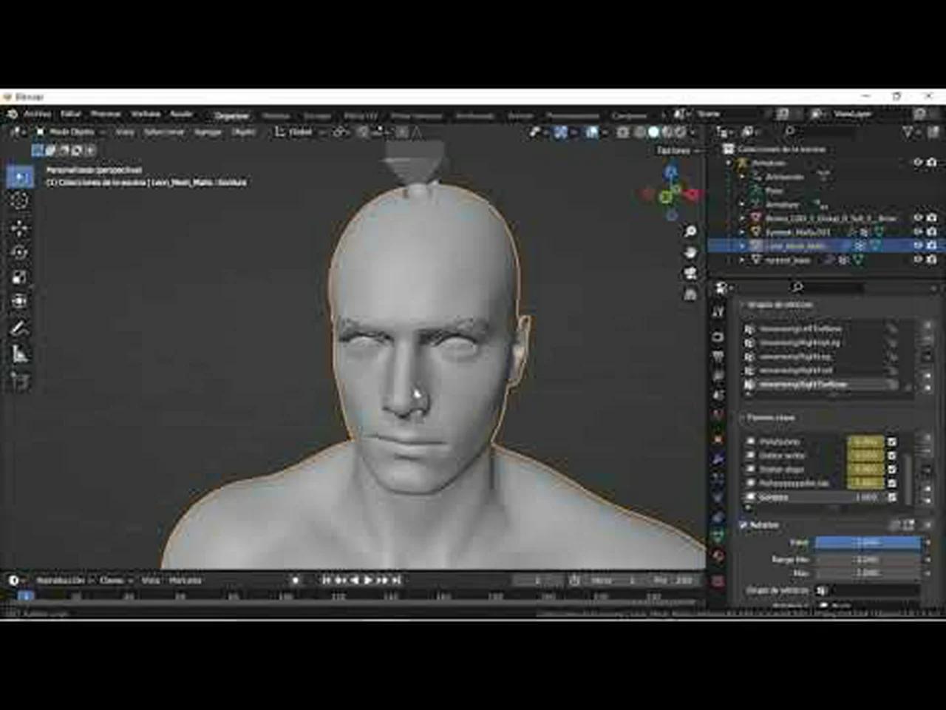Toggle the timeline auto-keying record button
The width and height of the screenshot is (946, 710).
296,581
